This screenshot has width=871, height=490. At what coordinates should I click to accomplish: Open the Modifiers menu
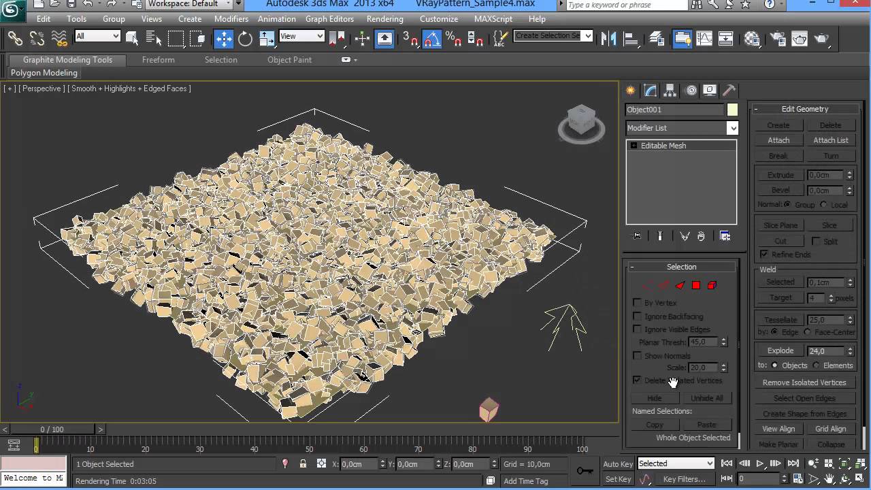[231, 19]
